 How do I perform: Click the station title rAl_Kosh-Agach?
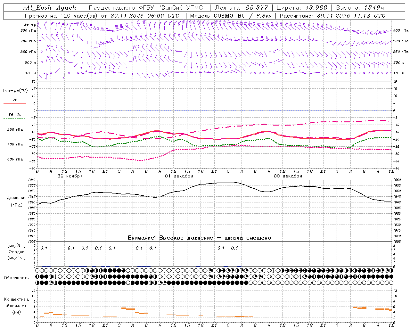click(50, 8)
